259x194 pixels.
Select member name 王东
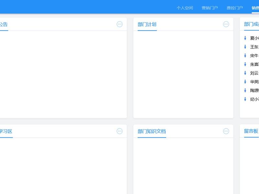click(x=254, y=47)
